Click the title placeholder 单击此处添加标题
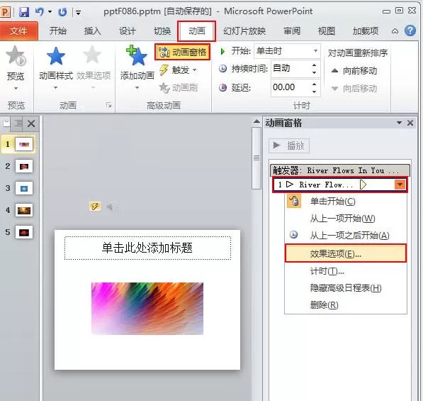 (147, 248)
